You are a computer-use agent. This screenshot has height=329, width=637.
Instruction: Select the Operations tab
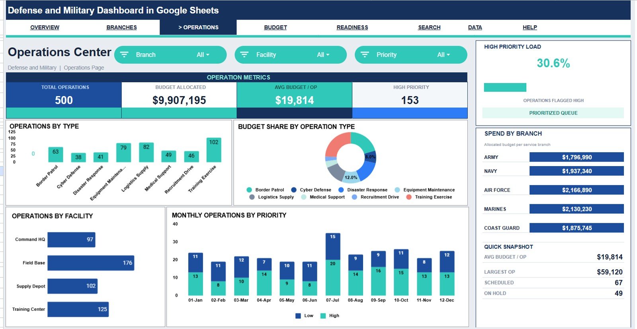tap(198, 27)
